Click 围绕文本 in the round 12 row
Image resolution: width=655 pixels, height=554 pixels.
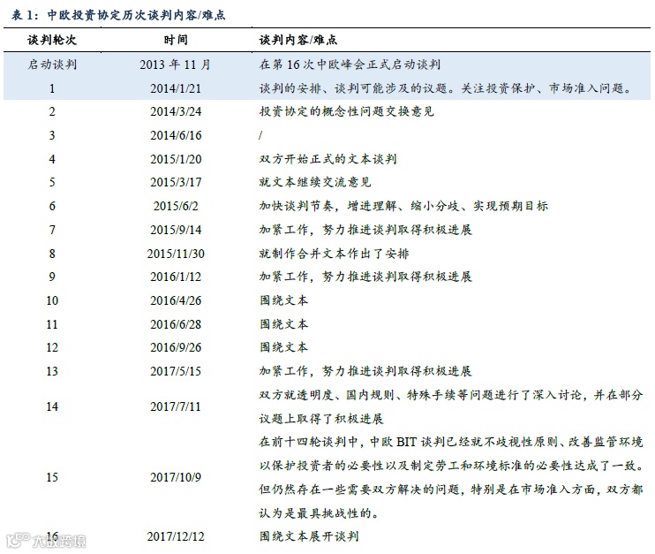point(283,347)
